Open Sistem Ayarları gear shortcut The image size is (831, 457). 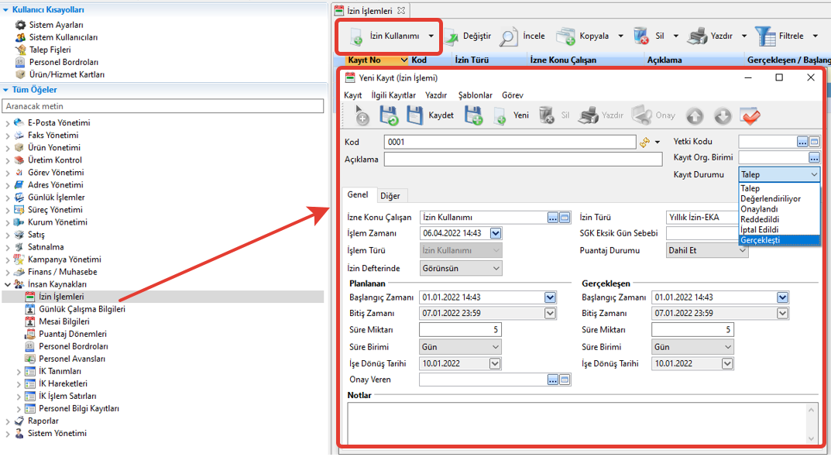tap(21, 25)
